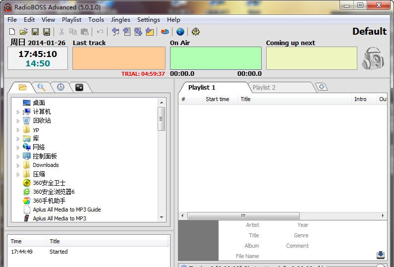Expand the 计算机 tree node
This screenshot has width=394, height=267.
18,112
